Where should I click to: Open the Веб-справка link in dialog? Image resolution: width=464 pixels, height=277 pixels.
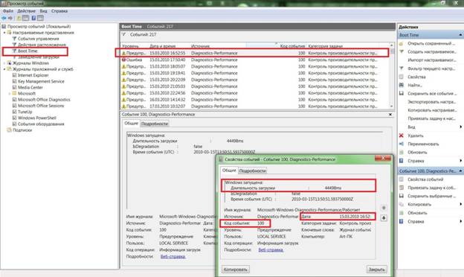coord(271,250)
